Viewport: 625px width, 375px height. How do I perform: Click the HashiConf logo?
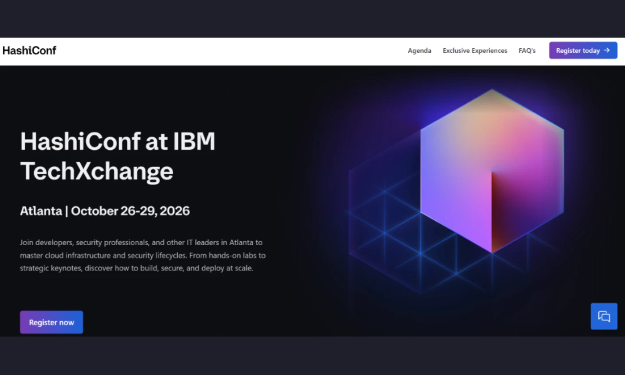point(29,51)
